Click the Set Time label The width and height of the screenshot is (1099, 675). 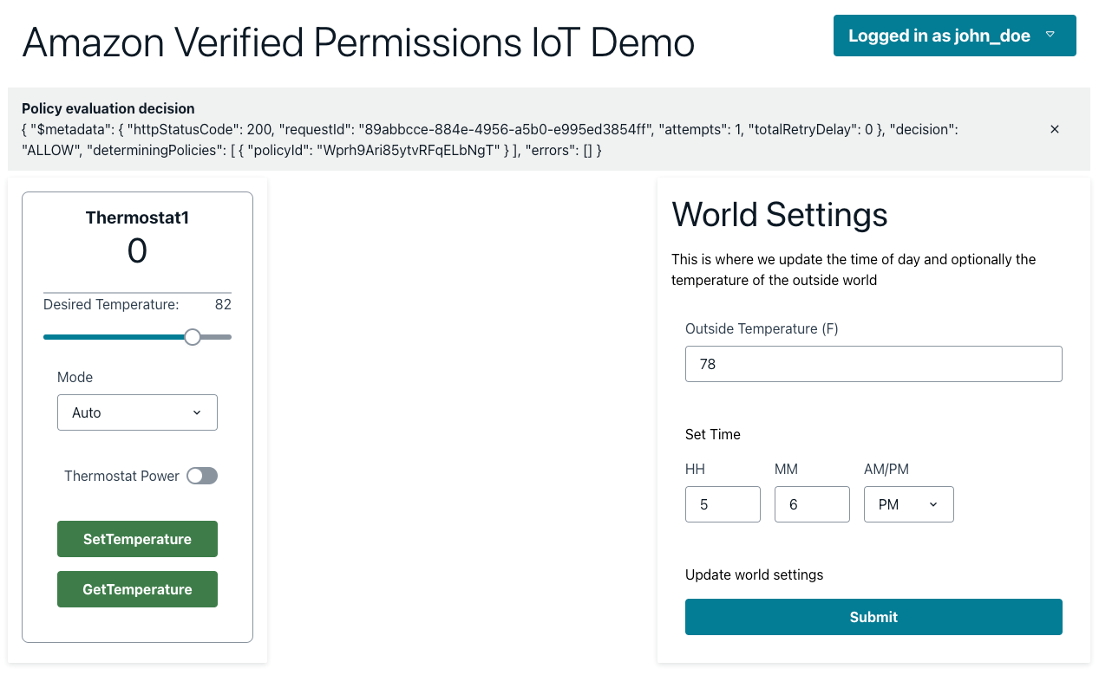click(x=713, y=434)
